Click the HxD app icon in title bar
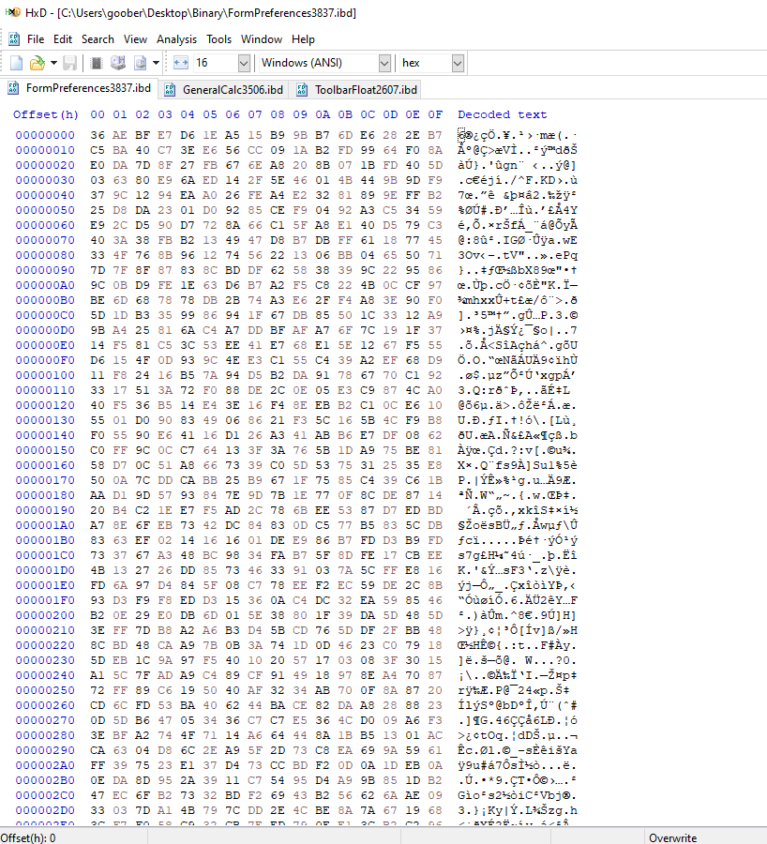 click(x=13, y=12)
